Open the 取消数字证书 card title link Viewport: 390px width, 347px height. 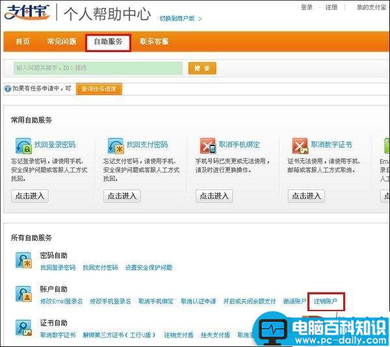pos(331,145)
